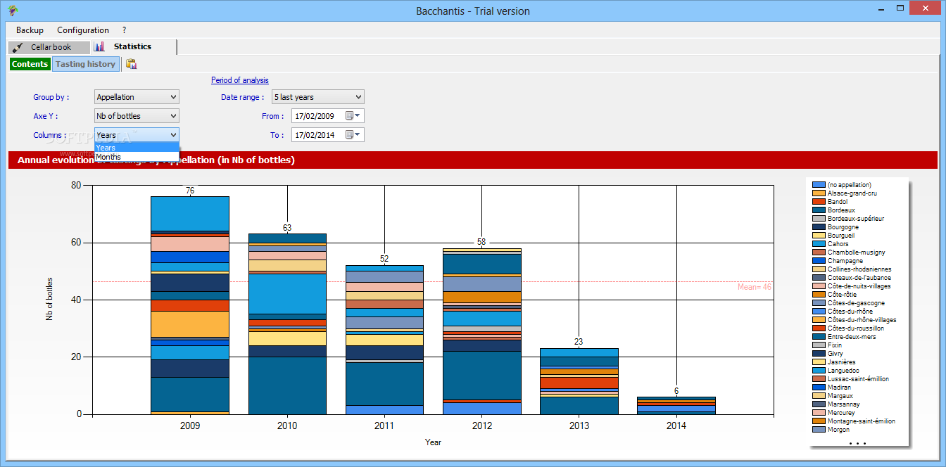Click the Contents button

coord(30,64)
